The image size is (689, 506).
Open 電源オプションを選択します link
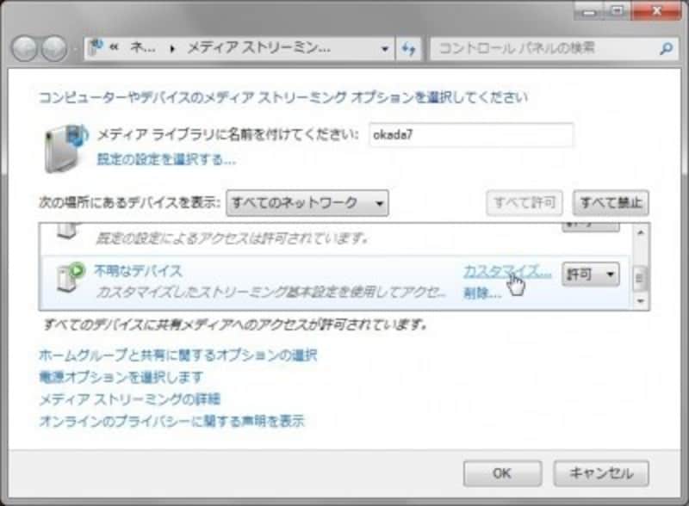pyautogui.click(x=121, y=377)
